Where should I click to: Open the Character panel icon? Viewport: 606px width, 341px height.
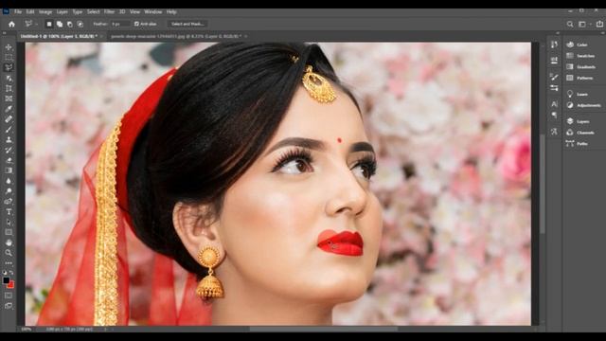554,104
